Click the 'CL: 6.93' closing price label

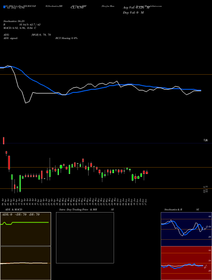[77, 8]
